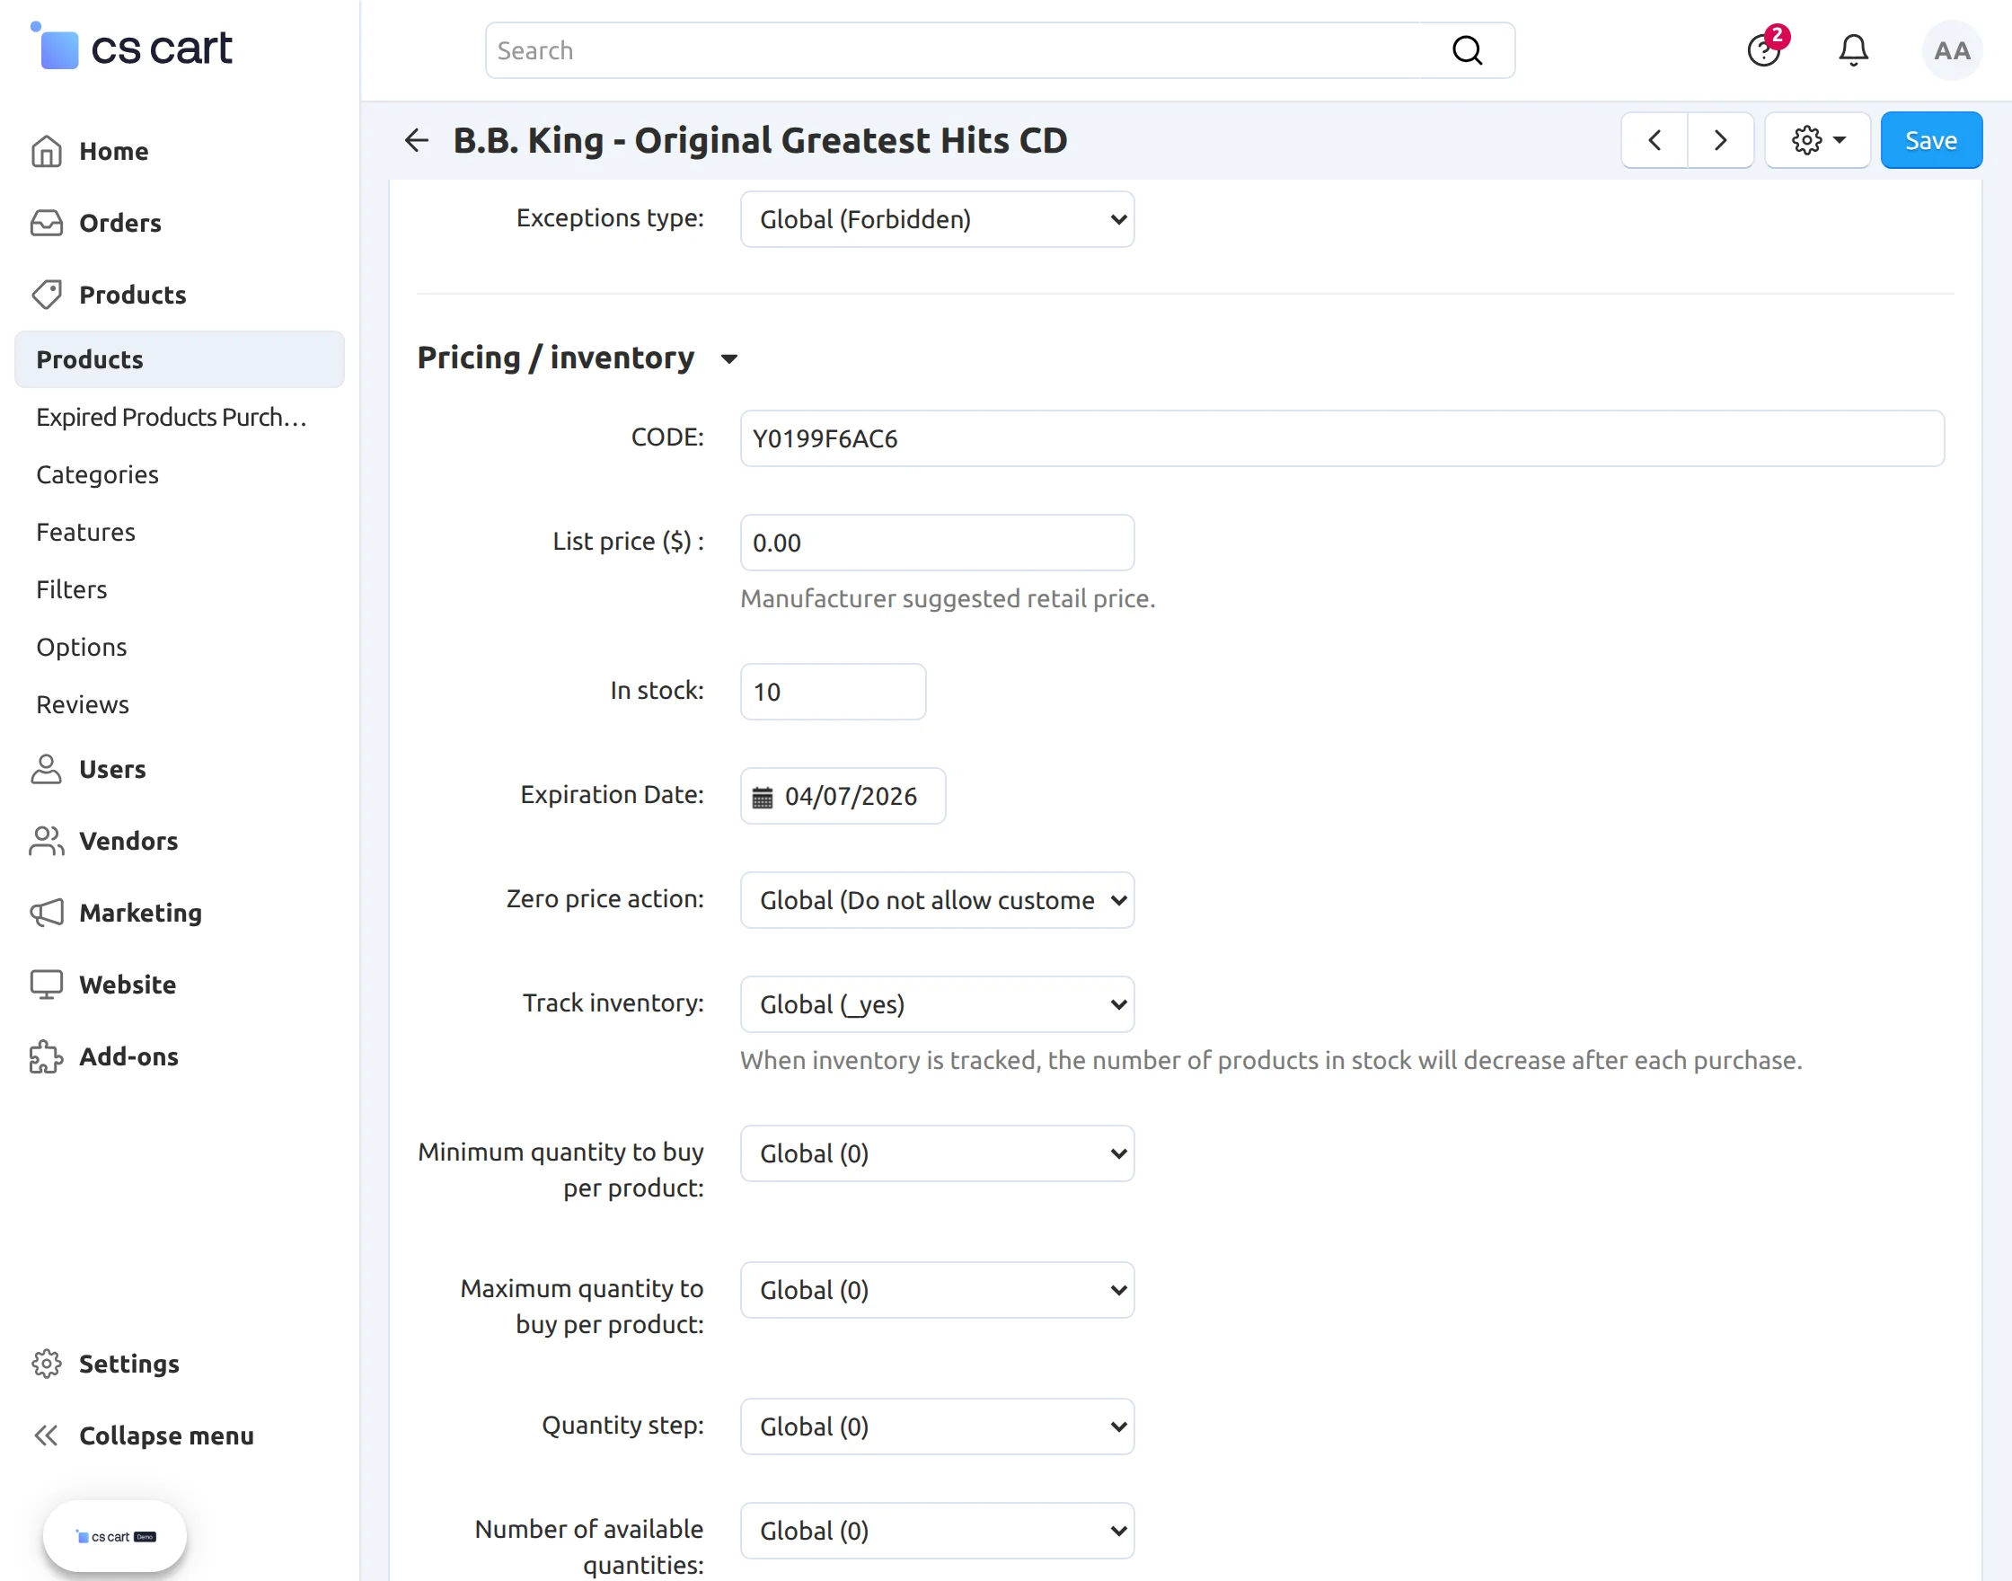2012x1581 pixels.
Task: Open the Products top-level menu
Action: tap(133, 295)
